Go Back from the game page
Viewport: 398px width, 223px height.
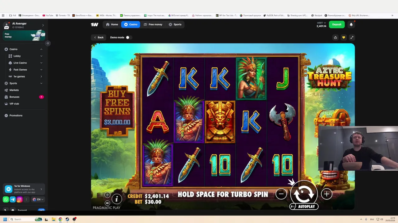(99, 37)
